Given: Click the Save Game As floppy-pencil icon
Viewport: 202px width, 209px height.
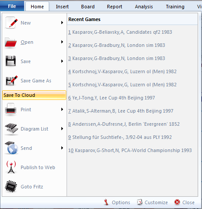Looking at the screenshot, I should (x=11, y=81).
